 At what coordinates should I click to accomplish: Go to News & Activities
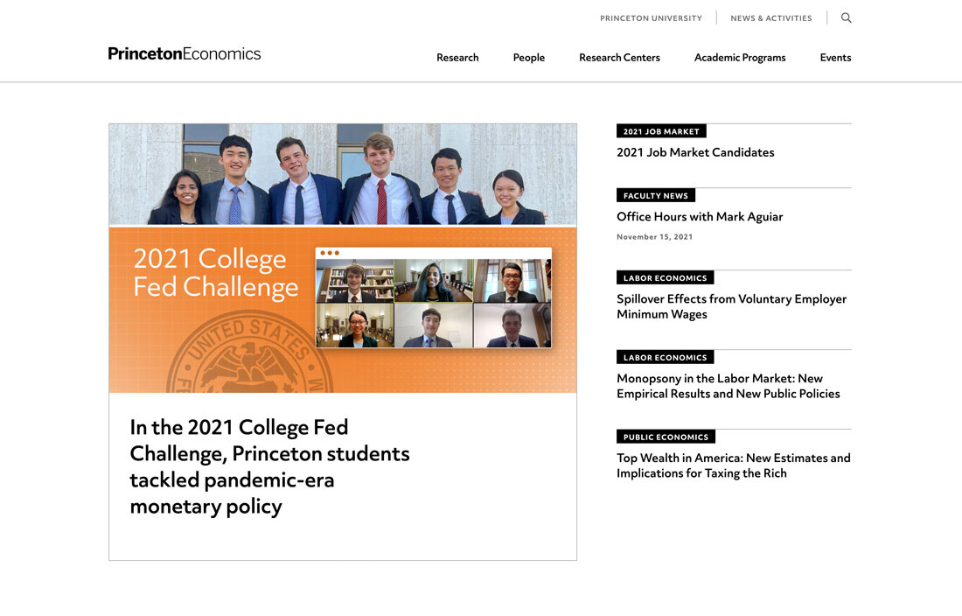pos(771,18)
